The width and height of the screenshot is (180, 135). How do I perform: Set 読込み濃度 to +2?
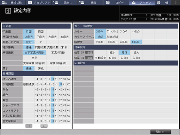click(x=60, y=79)
